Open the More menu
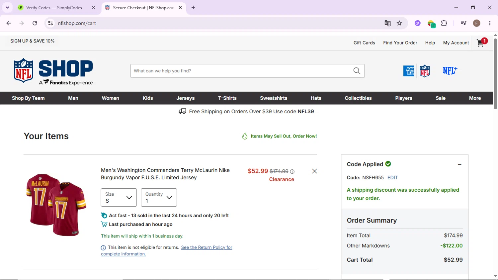 pos(475,98)
